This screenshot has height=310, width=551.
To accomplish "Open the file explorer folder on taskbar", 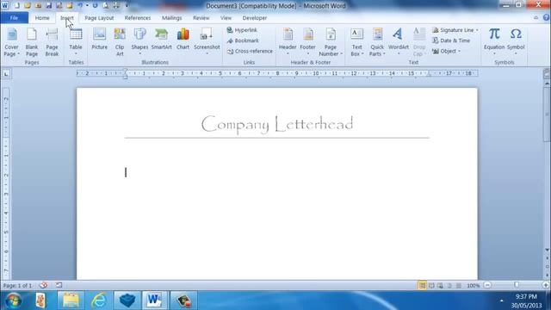I will 71,301.
